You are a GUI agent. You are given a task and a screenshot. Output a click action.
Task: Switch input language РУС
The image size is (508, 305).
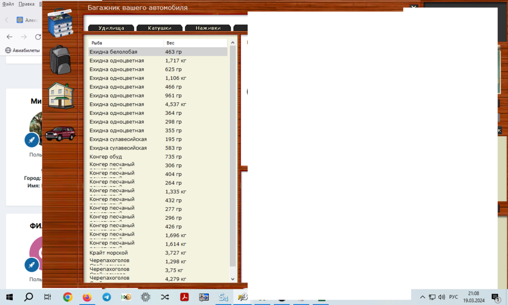click(x=454, y=297)
